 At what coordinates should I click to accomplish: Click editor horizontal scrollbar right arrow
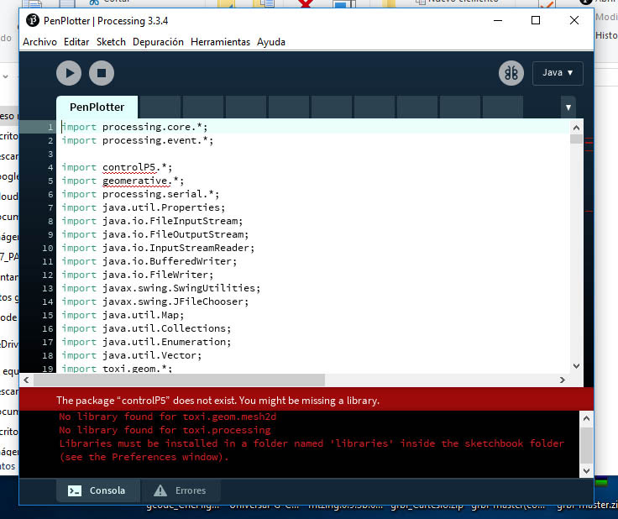563,380
